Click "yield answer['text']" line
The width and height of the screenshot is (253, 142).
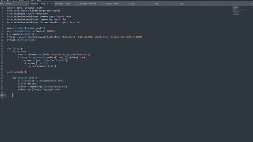(x=43, y=66)
